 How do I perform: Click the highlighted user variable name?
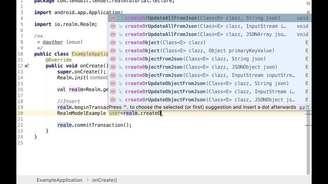point(115,113)
